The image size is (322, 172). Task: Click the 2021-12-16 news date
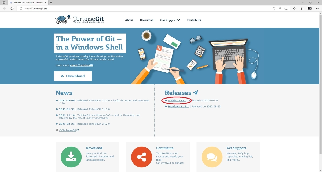click(x=67, y=115)
